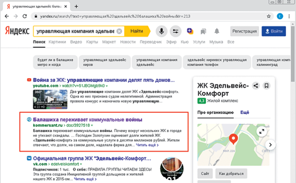The image size is (296, 183).
Task: Bookmark page with star icon
Action: click(x=269, y=16)
